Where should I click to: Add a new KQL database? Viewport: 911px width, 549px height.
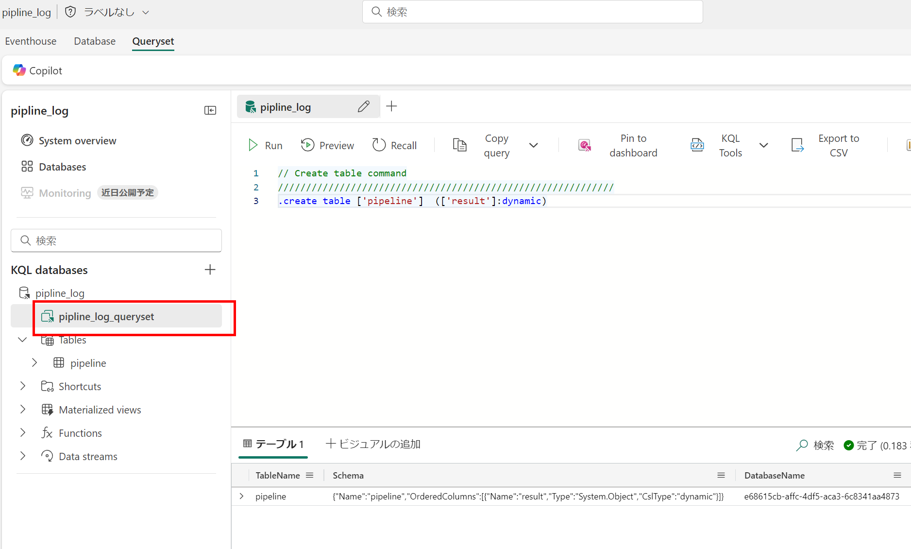click(210, 270)
